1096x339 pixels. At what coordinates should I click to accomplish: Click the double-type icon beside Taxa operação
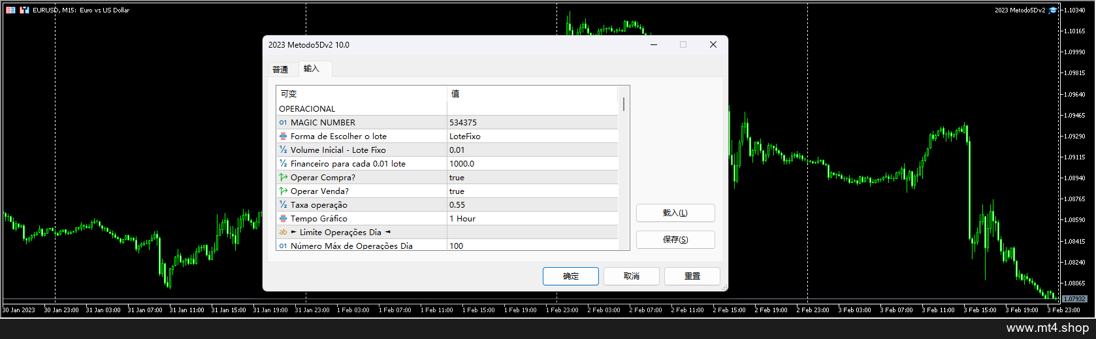tap(283, 204)
